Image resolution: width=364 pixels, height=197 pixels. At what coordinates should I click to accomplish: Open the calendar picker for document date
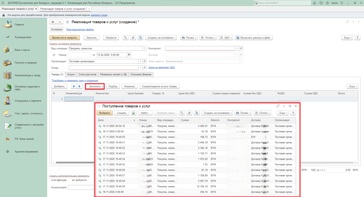[129, 55]
